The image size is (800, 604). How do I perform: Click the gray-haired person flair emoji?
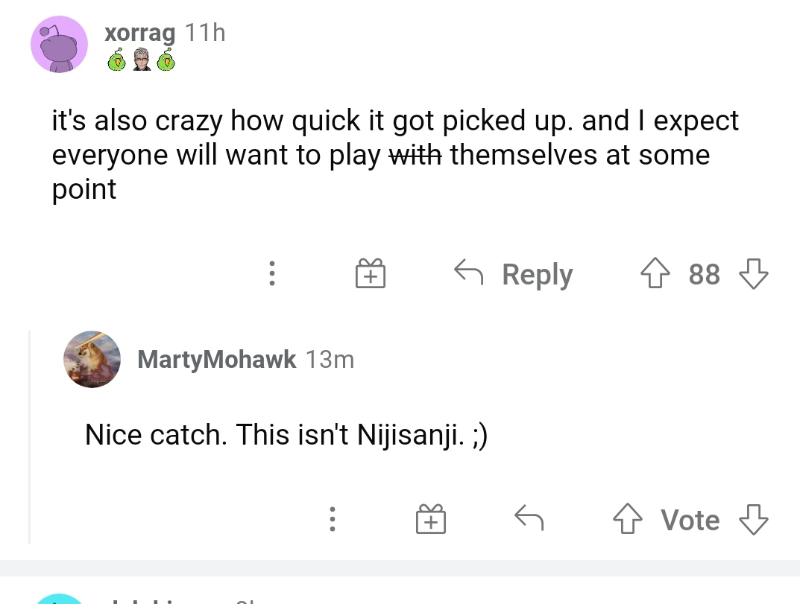click(142, 61)
